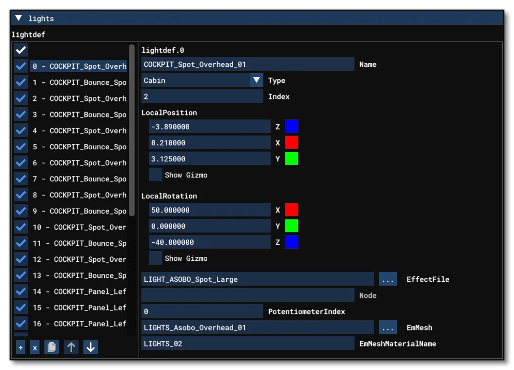This screenshot has height=370, width=514.
Task: Select list item 0 - COCKPIT_Spot_Overhead
Action: click(x=79, y=66)
